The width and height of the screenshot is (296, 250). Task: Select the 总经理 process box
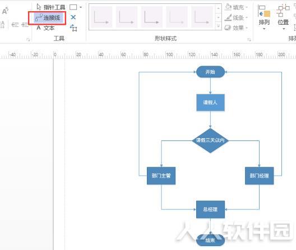pyautogui.click(x=210, y=210)
